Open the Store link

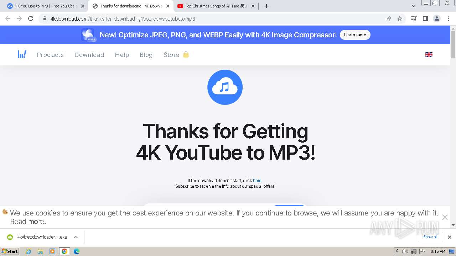coord(171,55)
